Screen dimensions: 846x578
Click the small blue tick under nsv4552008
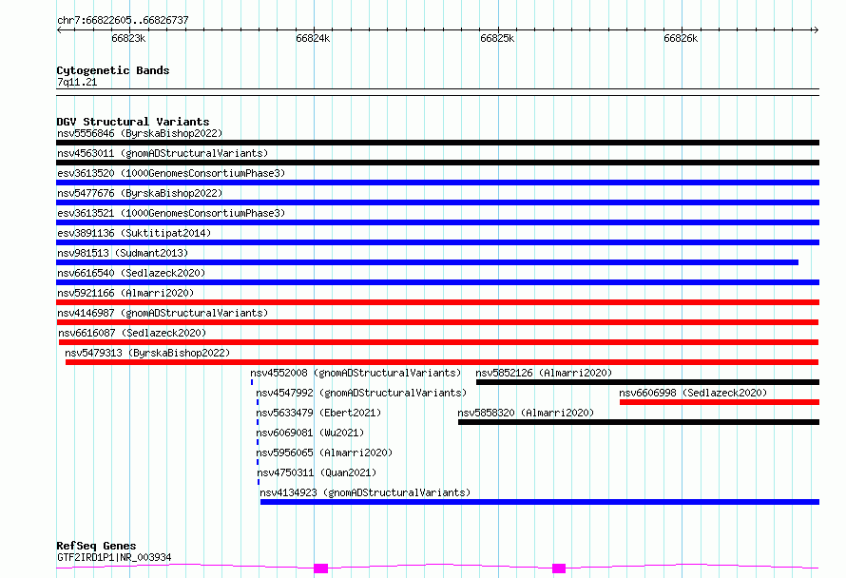[252, 382]
